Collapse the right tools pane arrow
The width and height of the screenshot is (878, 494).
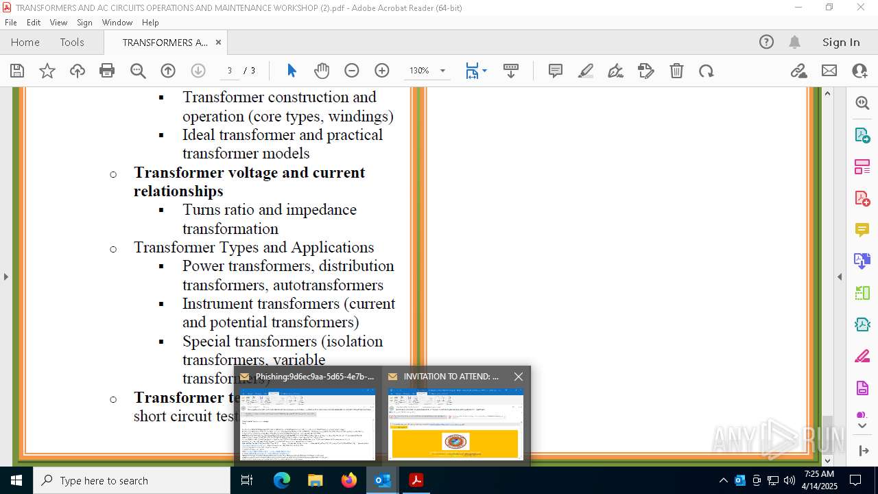click(840, 277)
